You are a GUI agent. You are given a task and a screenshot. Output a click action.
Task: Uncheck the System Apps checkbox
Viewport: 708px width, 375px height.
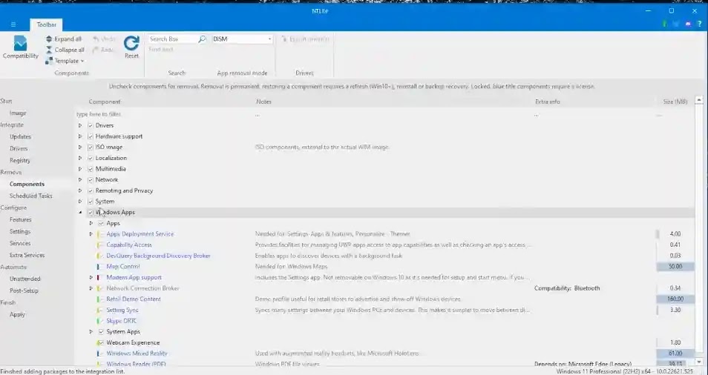click(101, 332)
